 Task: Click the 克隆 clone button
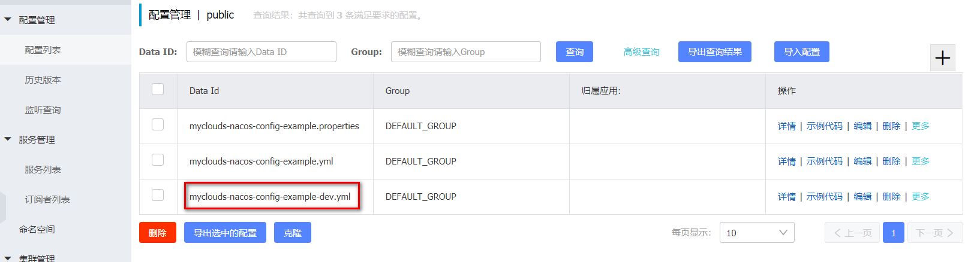tap(292, 233)
